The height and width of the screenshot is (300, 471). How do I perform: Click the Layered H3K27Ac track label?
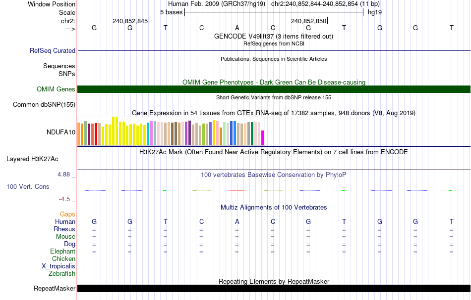pos(32,159)
